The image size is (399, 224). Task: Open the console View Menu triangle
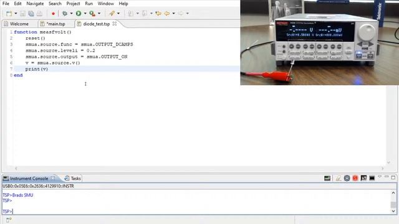pyautogui.click(x=380, y=177)
